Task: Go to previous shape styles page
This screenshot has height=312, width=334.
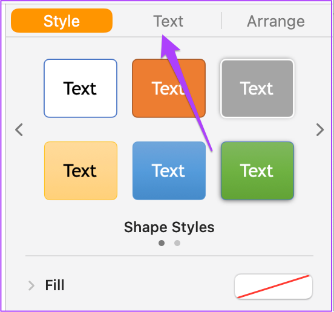Action: coord(19,129)
